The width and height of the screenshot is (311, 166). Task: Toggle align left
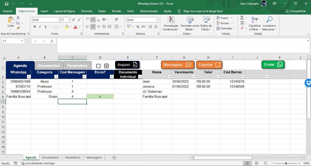coord(87,26)
